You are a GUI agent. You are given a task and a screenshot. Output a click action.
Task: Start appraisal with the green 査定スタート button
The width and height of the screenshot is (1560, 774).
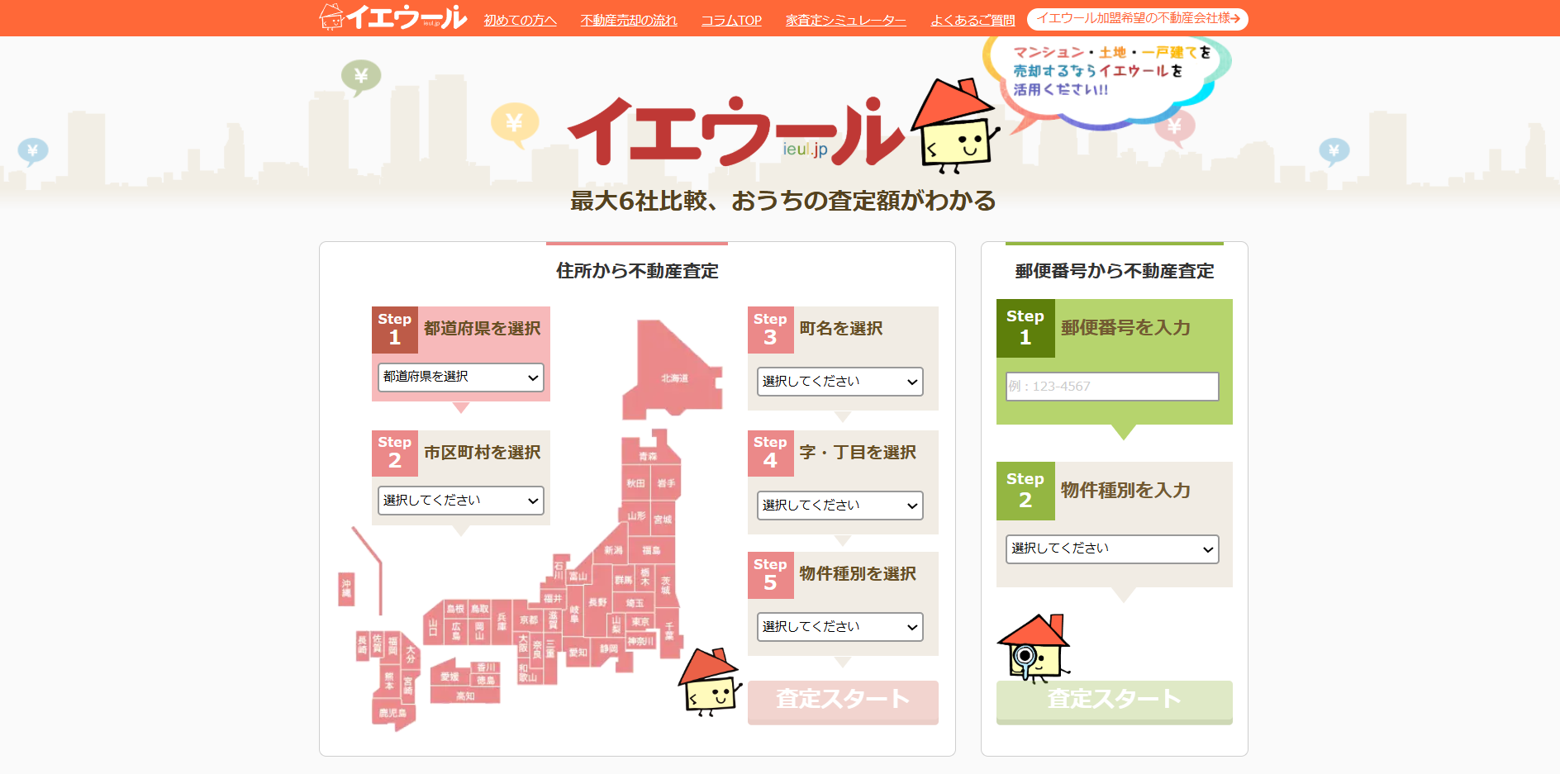[1115, 701]
